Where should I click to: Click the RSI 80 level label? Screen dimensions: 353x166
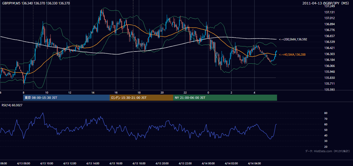click(x=326, y=113)
